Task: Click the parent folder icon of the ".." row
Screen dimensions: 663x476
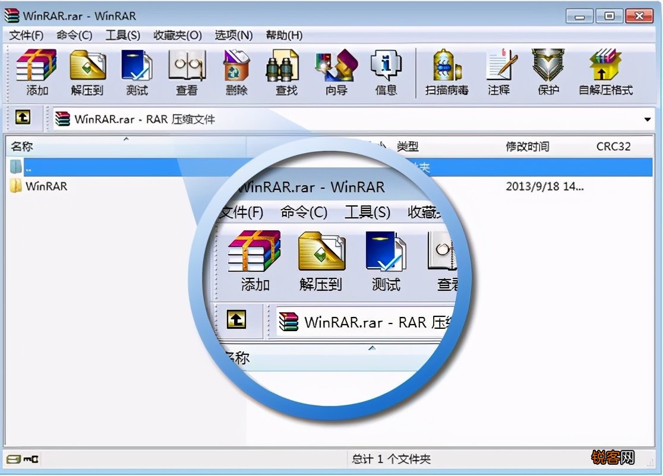Action: pos(15,166)
